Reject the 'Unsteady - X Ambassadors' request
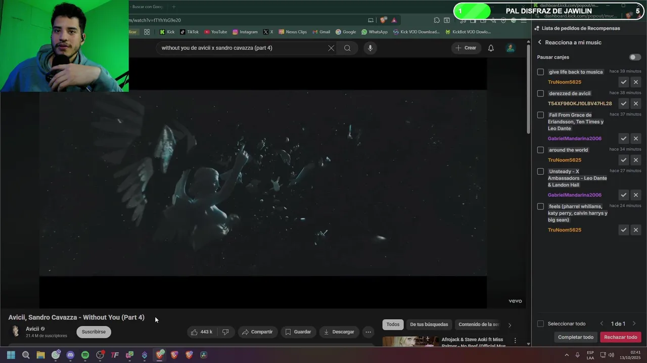This screenshot has height=363, width=647. click(x=636, y=195)
